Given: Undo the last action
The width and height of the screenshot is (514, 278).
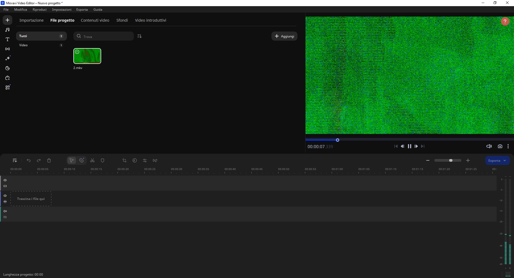Looking at the screenshot, I should pyautogui.click(x=29, y=160).
